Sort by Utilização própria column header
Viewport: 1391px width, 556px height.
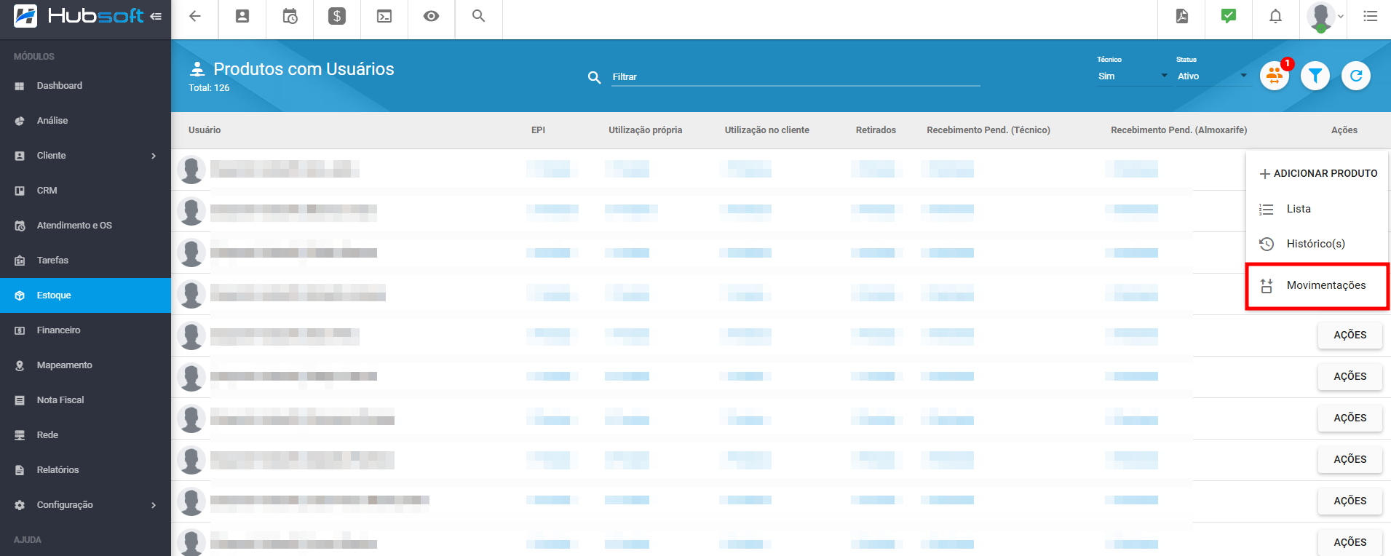click(646, 130)
